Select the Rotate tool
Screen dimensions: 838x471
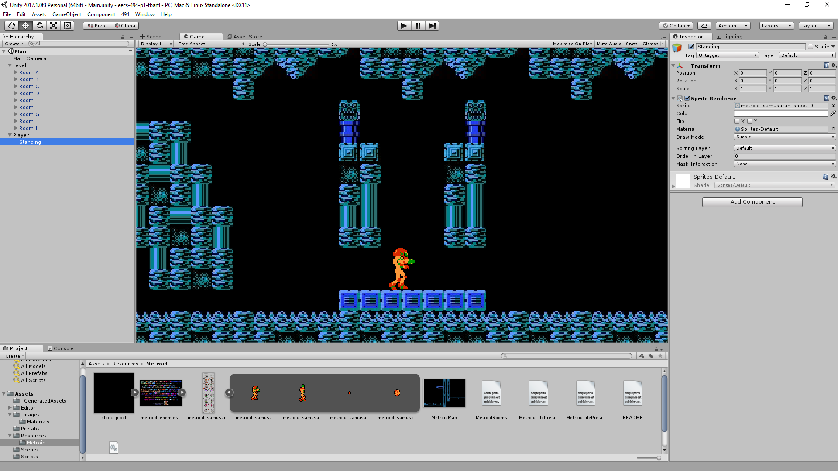[39, 26]
